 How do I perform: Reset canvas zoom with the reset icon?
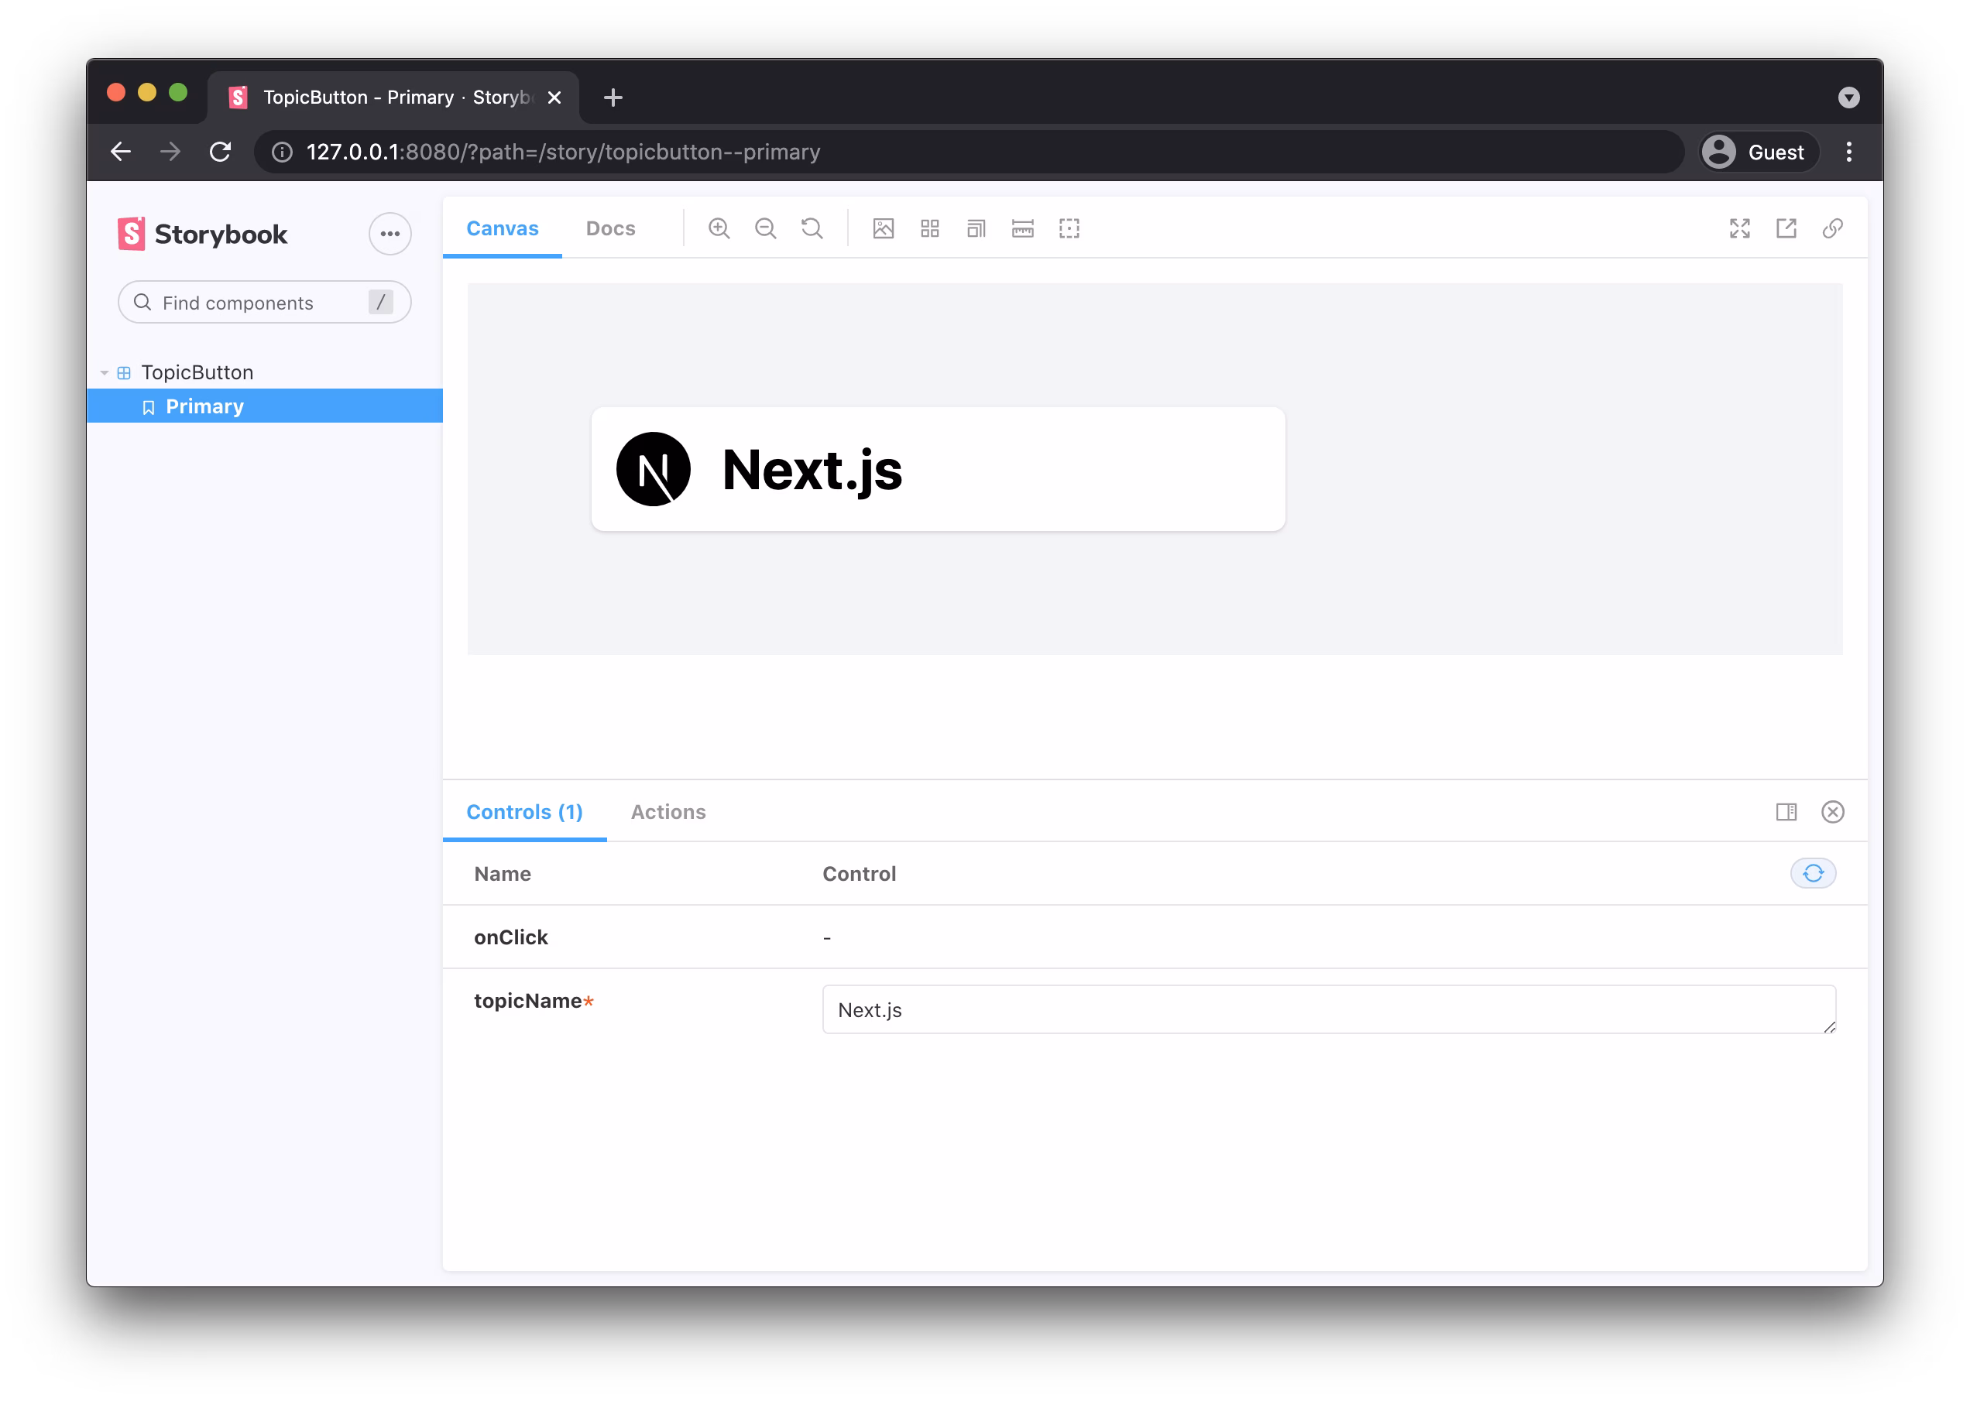[x=812, y=228]
